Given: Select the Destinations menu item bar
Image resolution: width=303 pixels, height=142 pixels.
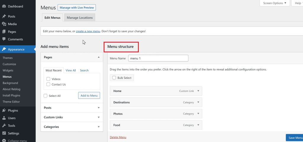Looking at the screenshot, I should [x=156, y=102].
